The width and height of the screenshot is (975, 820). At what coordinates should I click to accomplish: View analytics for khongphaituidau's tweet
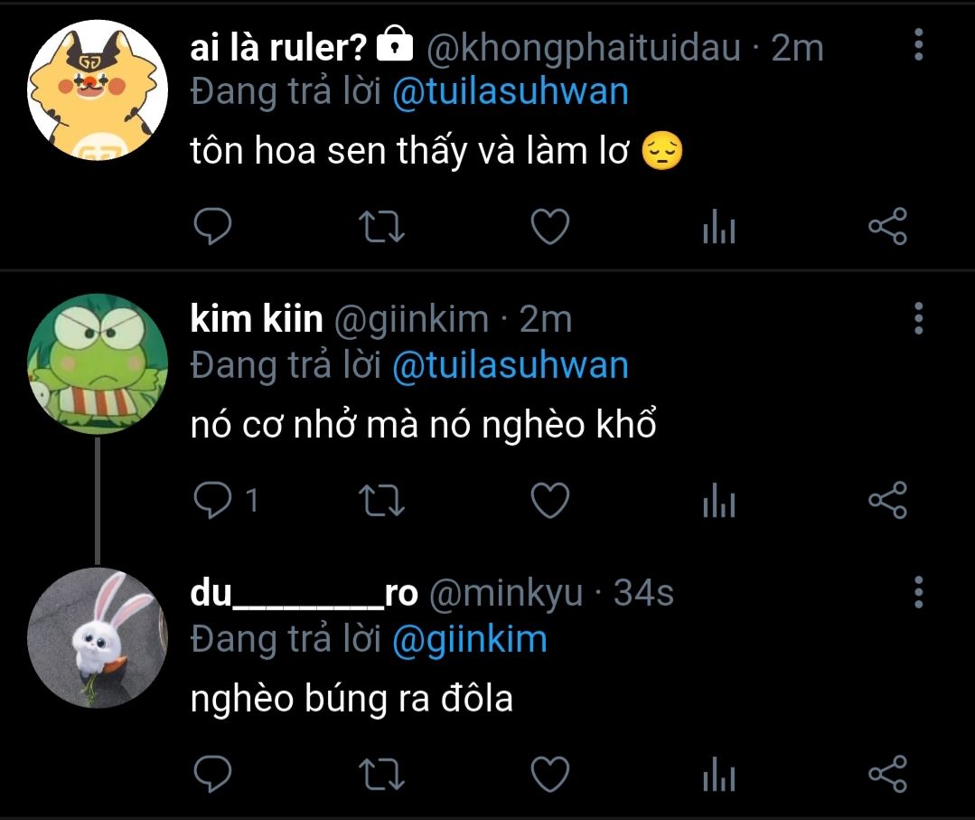pyautogui.click(x=718, y=228)
